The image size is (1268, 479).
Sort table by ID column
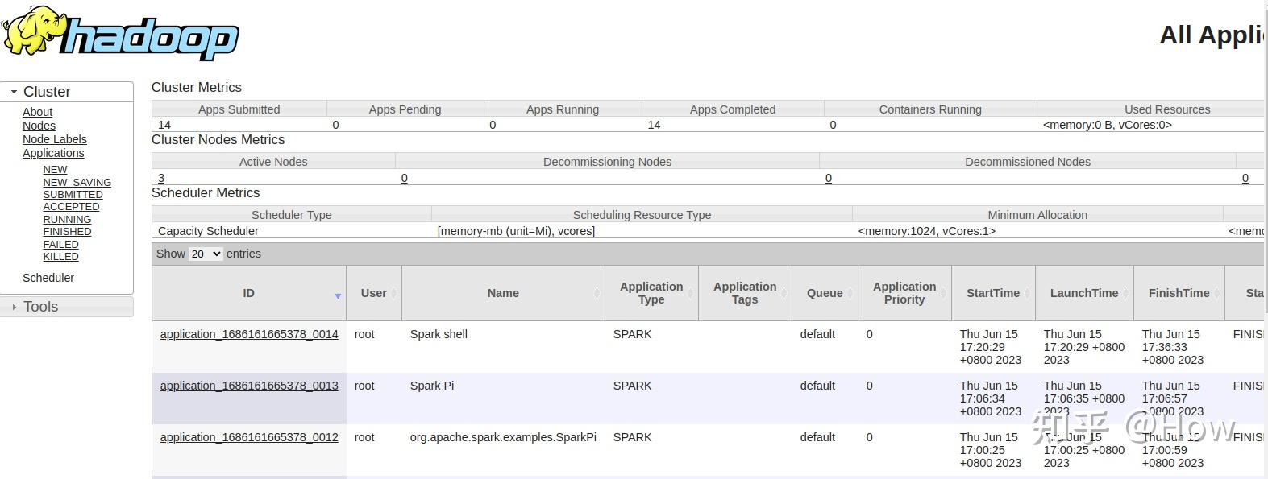click(248, 293)
